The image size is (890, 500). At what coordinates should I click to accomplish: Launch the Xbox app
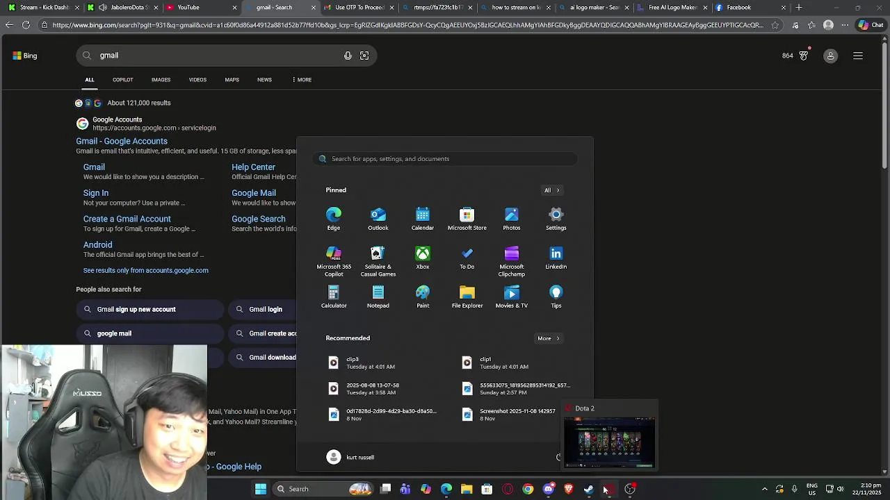[423, 258]
